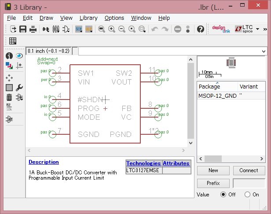Click the package preview thumbnail
The image size is (271, 214).
(231, 63)
